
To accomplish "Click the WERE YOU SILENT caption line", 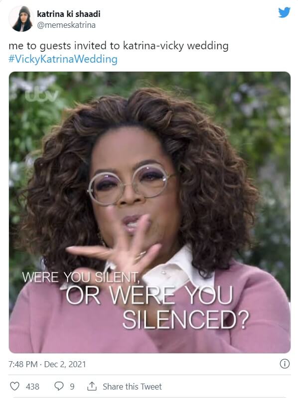I will (81, 277).
